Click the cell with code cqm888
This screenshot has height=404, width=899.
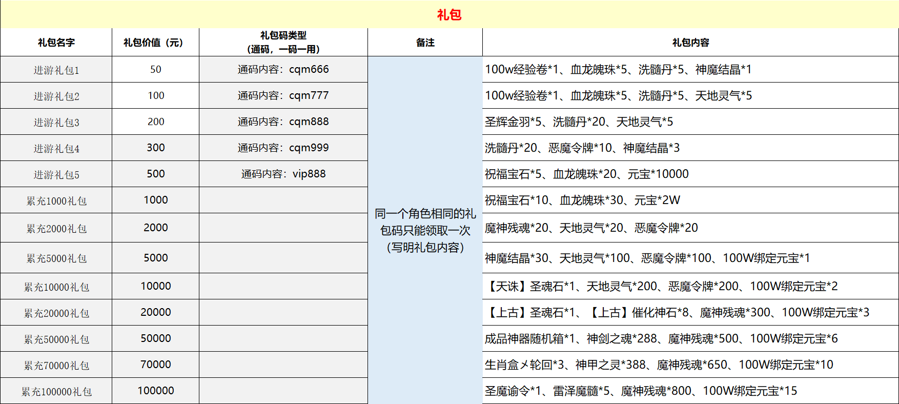click(283, 122)
